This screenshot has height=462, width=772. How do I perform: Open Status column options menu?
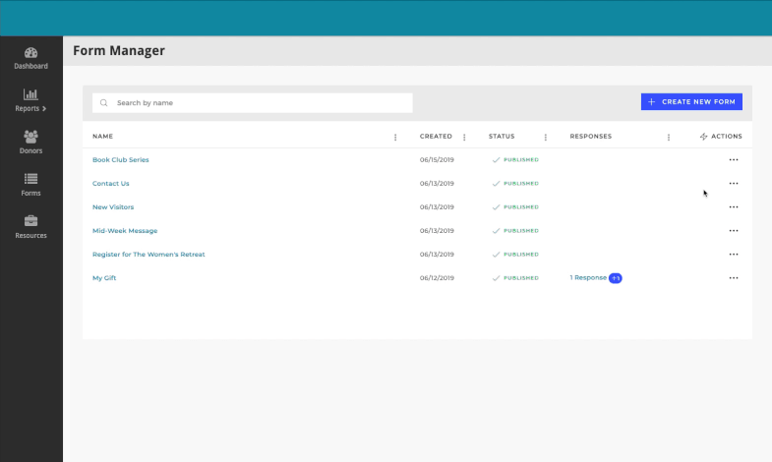[545, 138]
